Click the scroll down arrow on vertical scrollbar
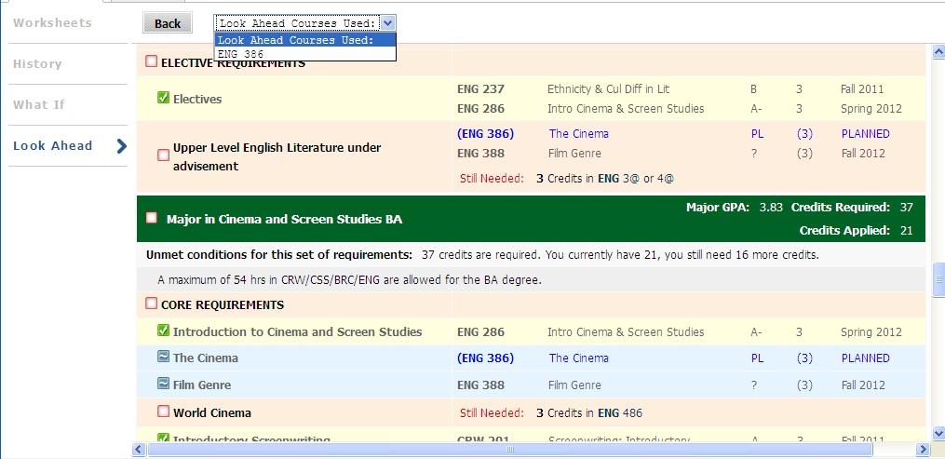This screenshot has height=459, width=945. (x=938, y=433)
